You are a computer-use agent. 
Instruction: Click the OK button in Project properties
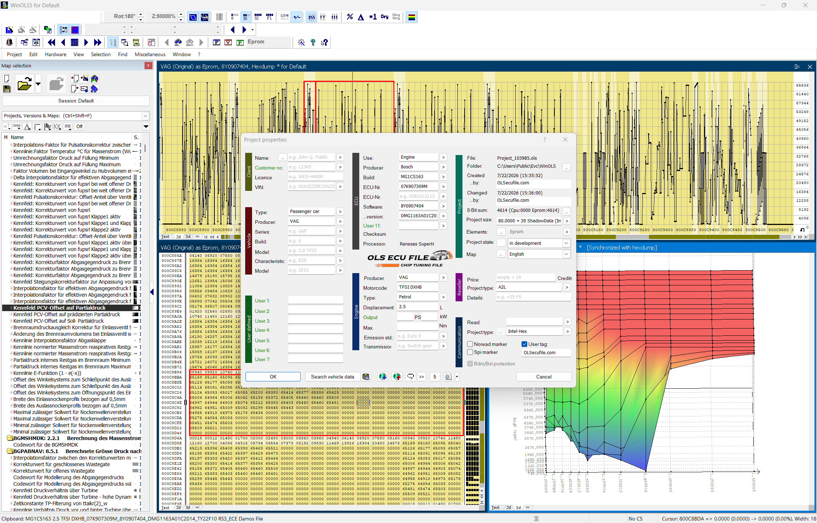pos(273,377)
